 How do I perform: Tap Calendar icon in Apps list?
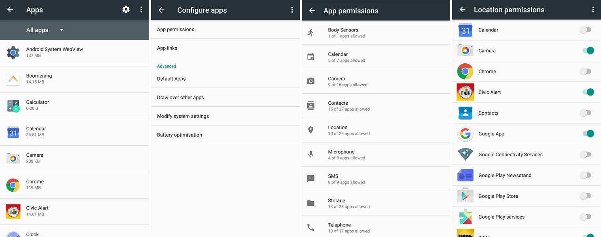point(13,132)
